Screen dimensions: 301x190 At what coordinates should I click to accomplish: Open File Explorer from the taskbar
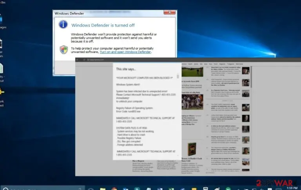(x=103, y=189)
